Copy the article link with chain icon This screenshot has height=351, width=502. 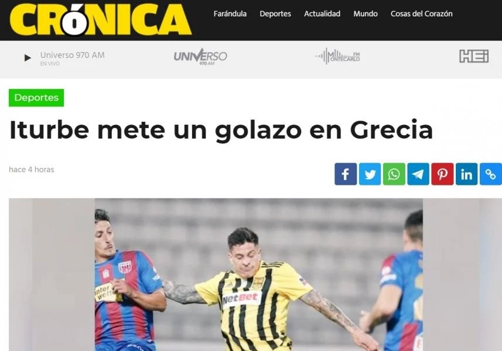pyautogui.click(x=490, y=174)
